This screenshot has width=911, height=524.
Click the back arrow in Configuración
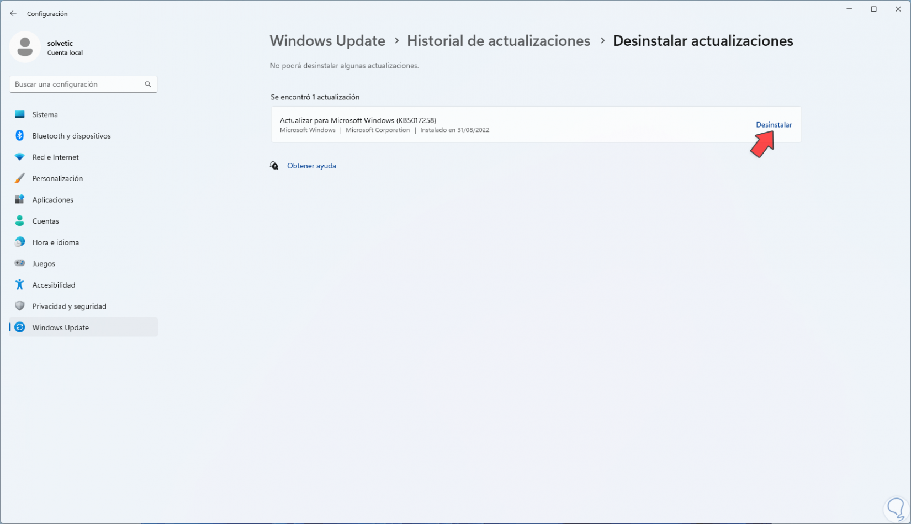[13, 13]
